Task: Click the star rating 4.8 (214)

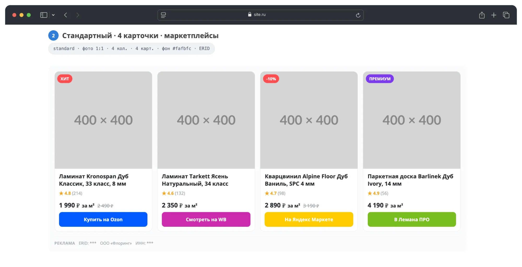Action: (x=71, y=193)
